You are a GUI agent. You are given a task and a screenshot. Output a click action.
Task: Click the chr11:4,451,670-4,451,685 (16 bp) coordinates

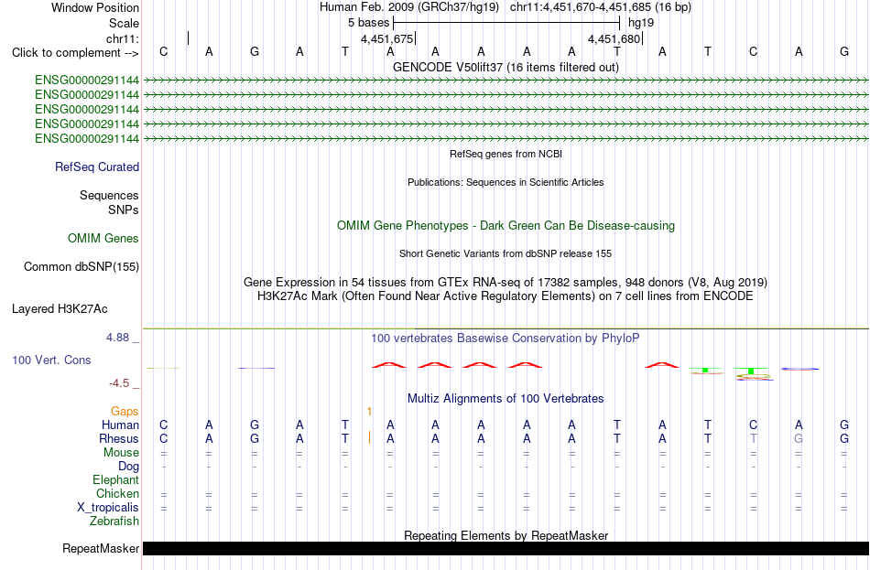click(x=601, y=7)
